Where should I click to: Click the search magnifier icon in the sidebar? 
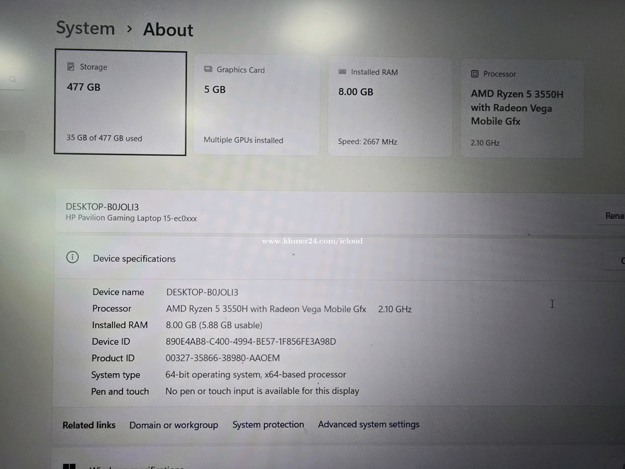coord(13,79)
